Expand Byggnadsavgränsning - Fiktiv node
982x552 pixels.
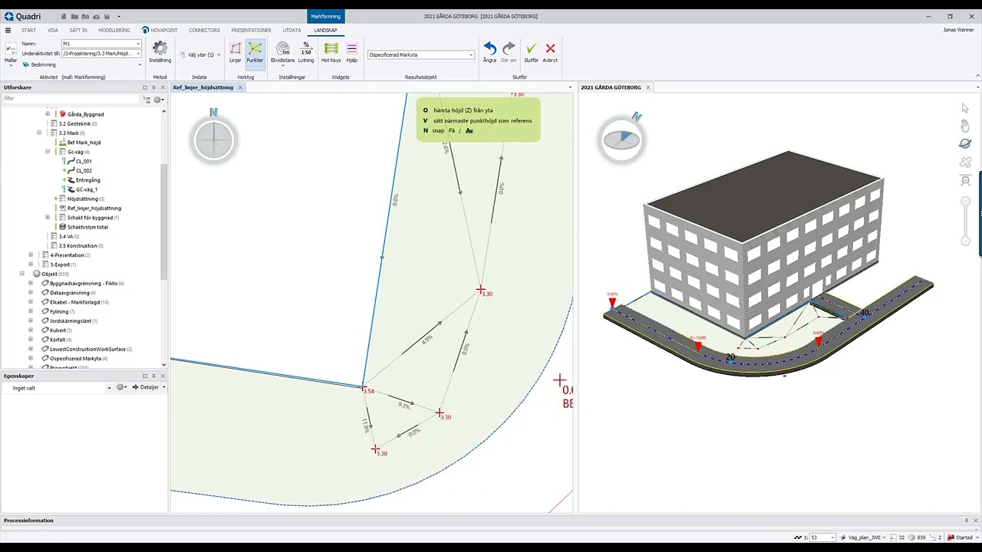[x=31, y=283]
